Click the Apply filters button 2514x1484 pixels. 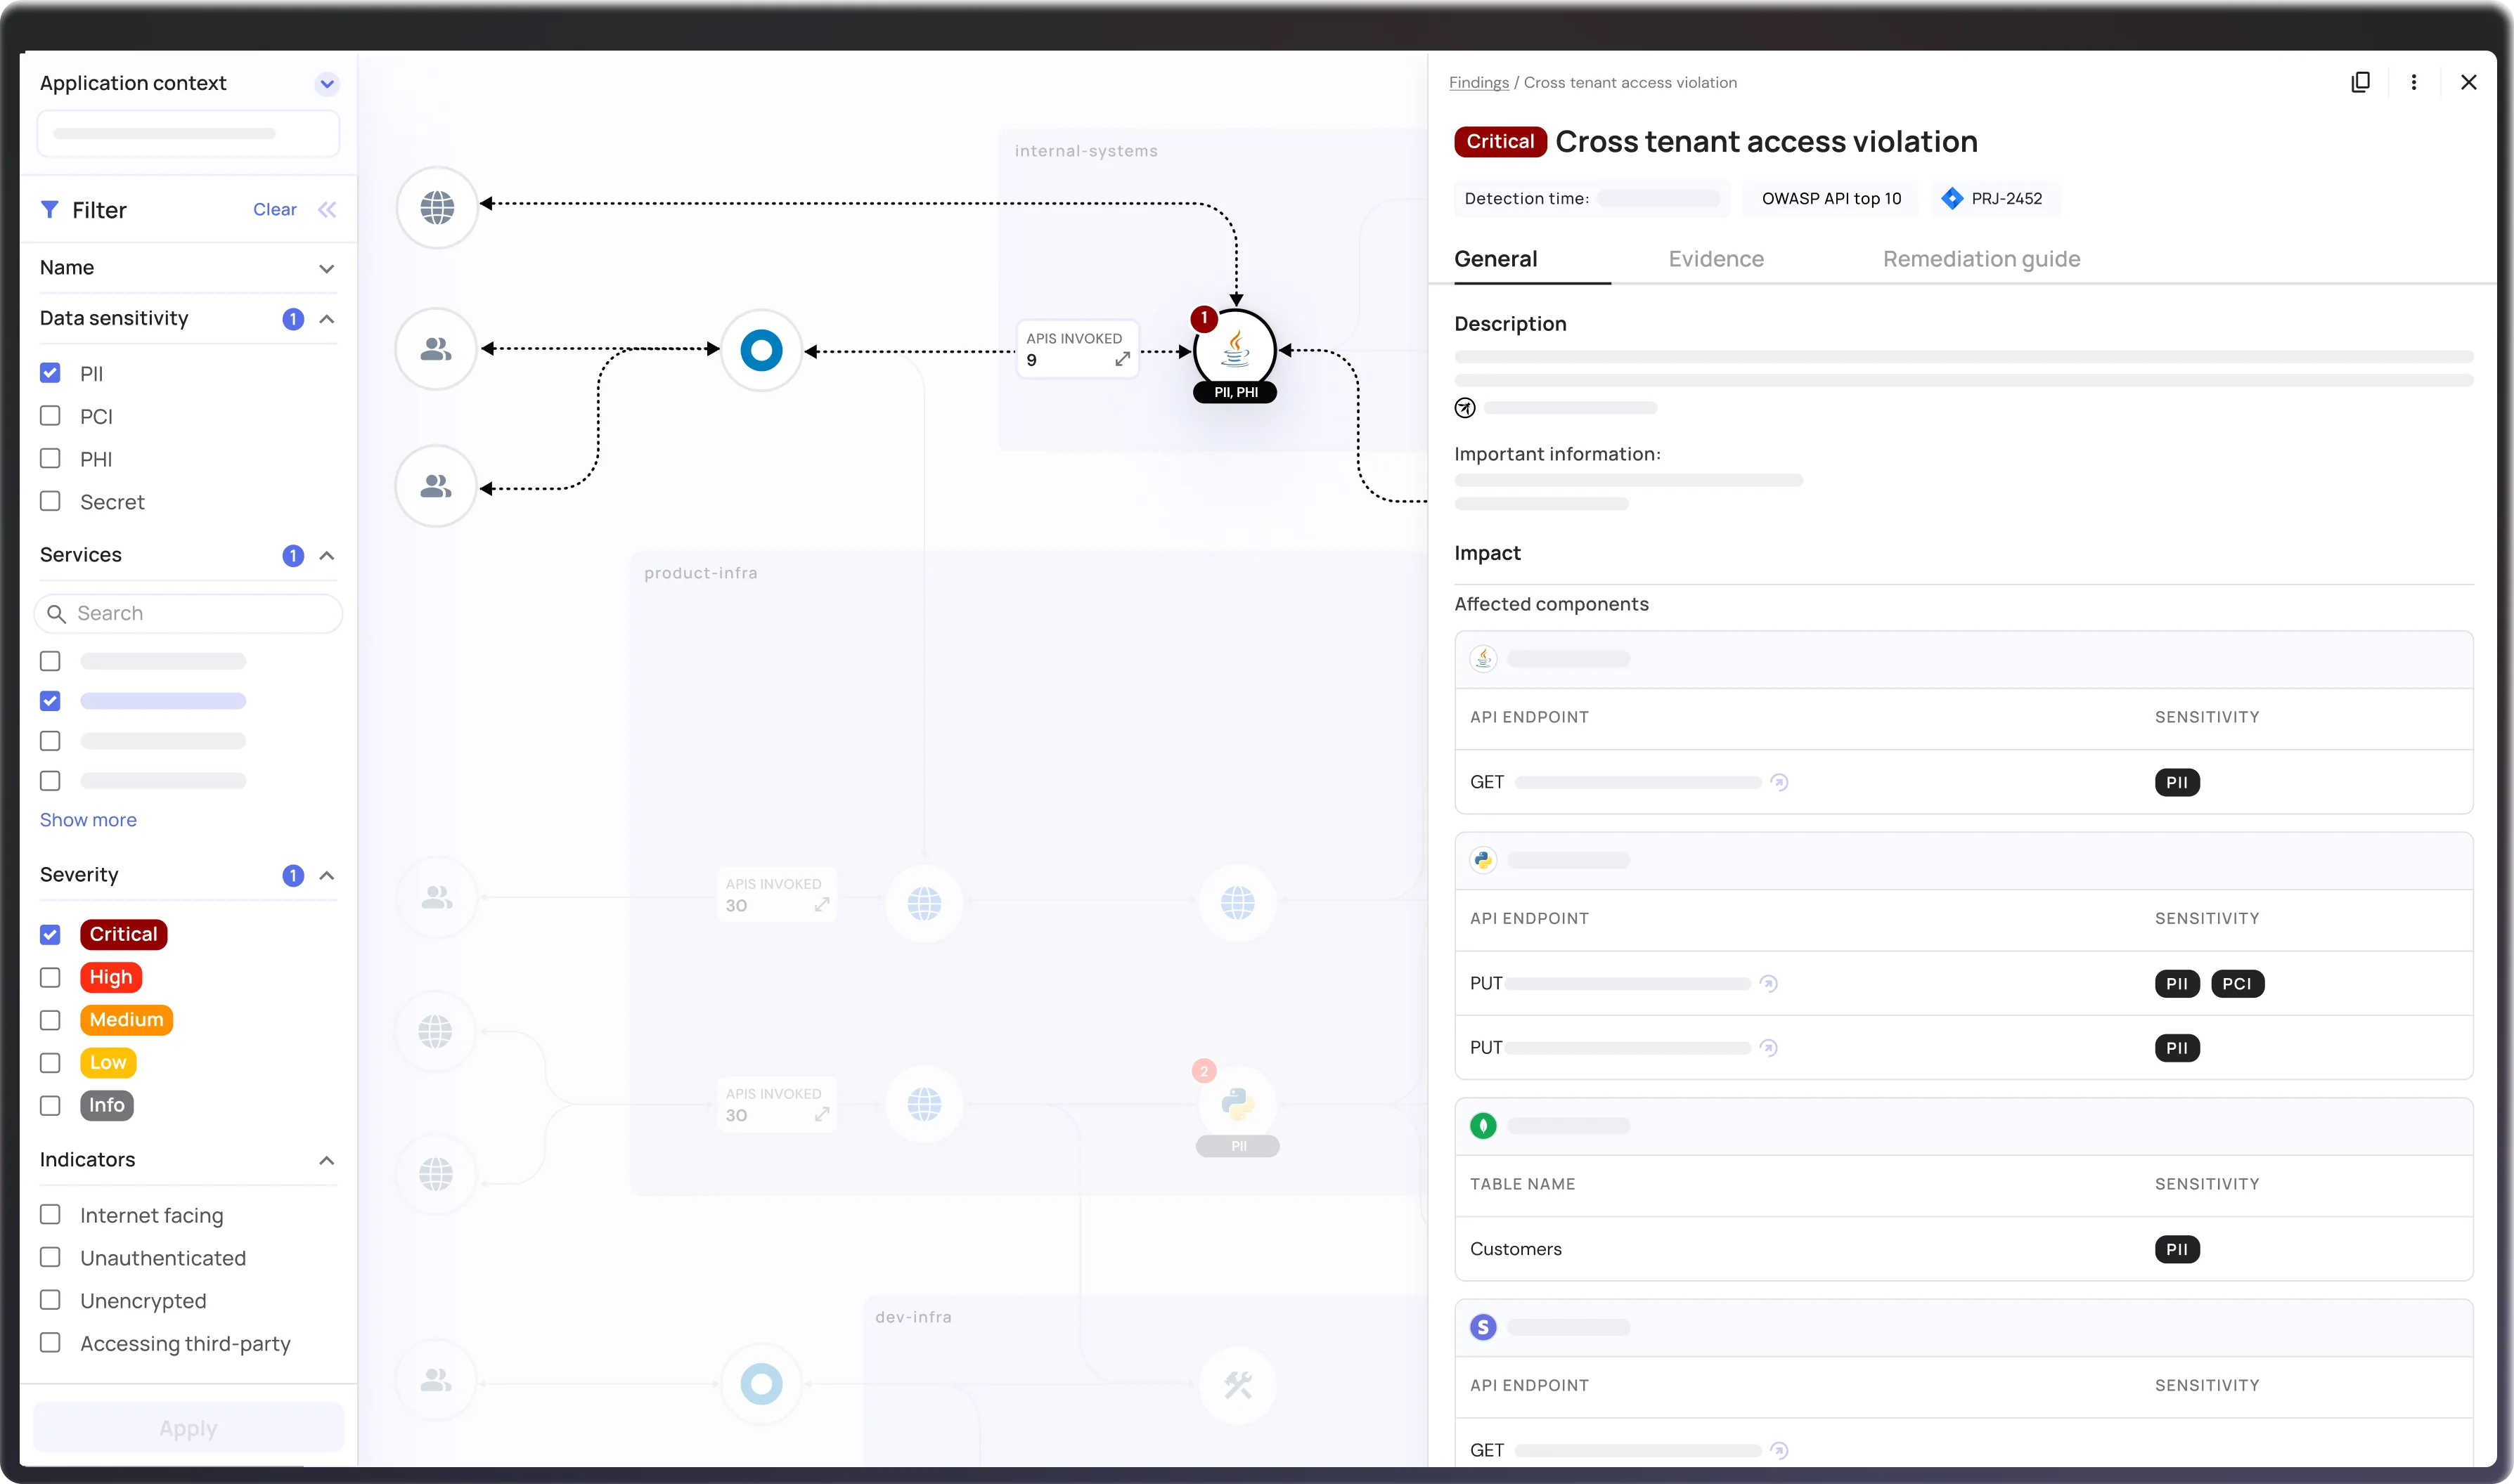(x=187, y=1428)
